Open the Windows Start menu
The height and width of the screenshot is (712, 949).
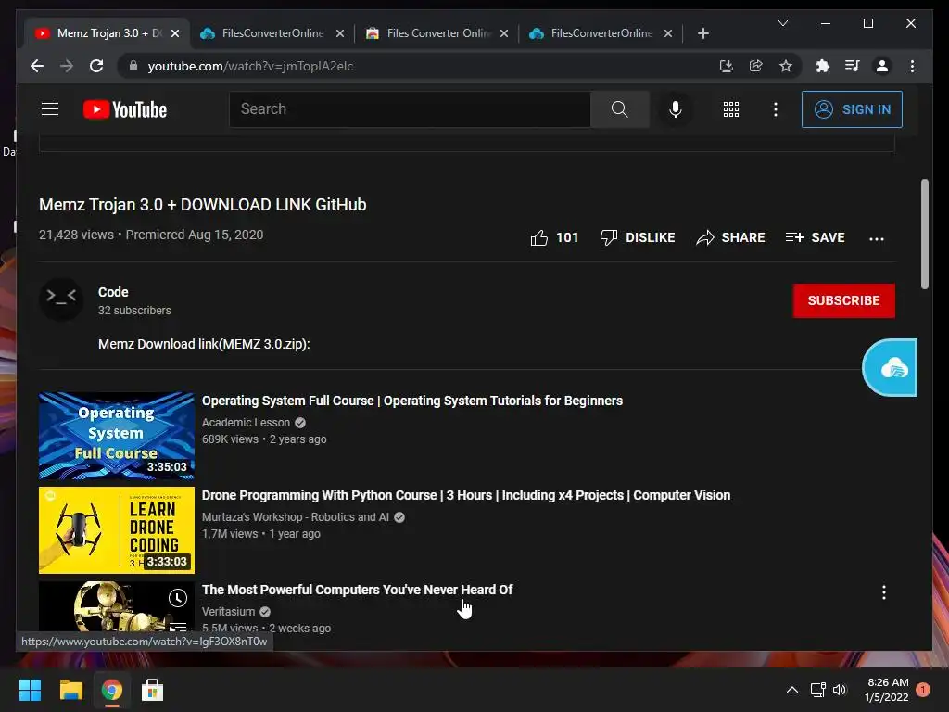point(30,690)
